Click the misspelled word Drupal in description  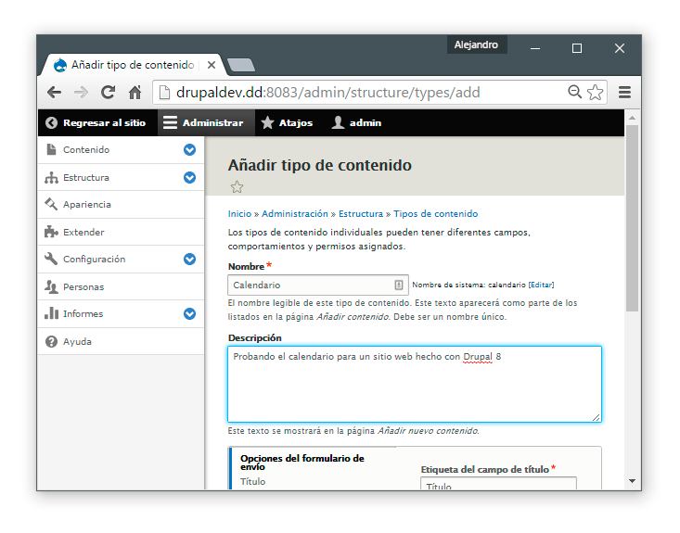pos(478,357)
